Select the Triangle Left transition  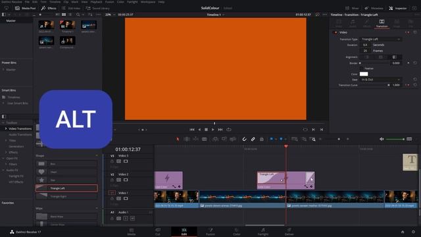[x=66, y=188]
